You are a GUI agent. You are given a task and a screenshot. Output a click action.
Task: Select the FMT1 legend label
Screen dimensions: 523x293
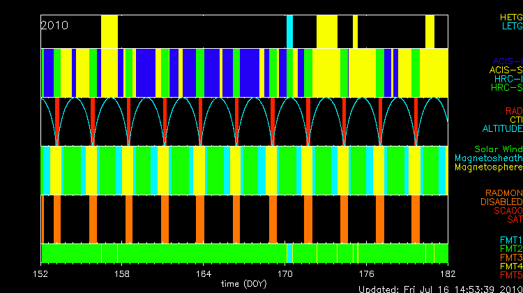(510, 240)
